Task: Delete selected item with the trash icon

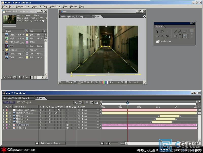Action: [x=20, y=77]
